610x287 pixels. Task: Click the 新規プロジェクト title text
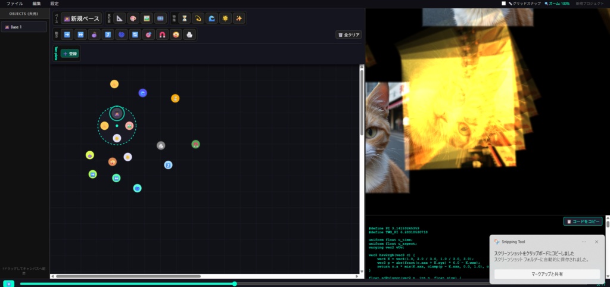click(x=590, y=4)
